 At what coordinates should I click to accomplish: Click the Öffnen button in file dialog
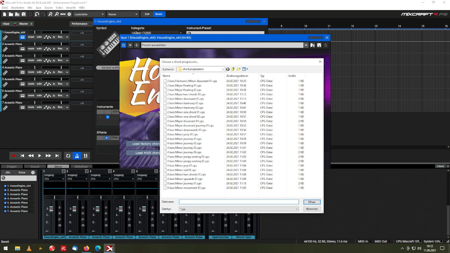click(312, 202)
